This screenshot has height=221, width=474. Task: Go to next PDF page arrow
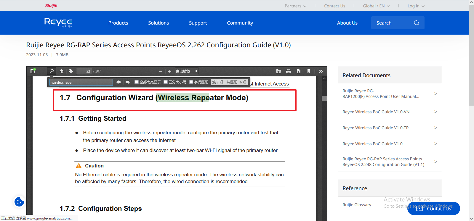pos(71,71)
